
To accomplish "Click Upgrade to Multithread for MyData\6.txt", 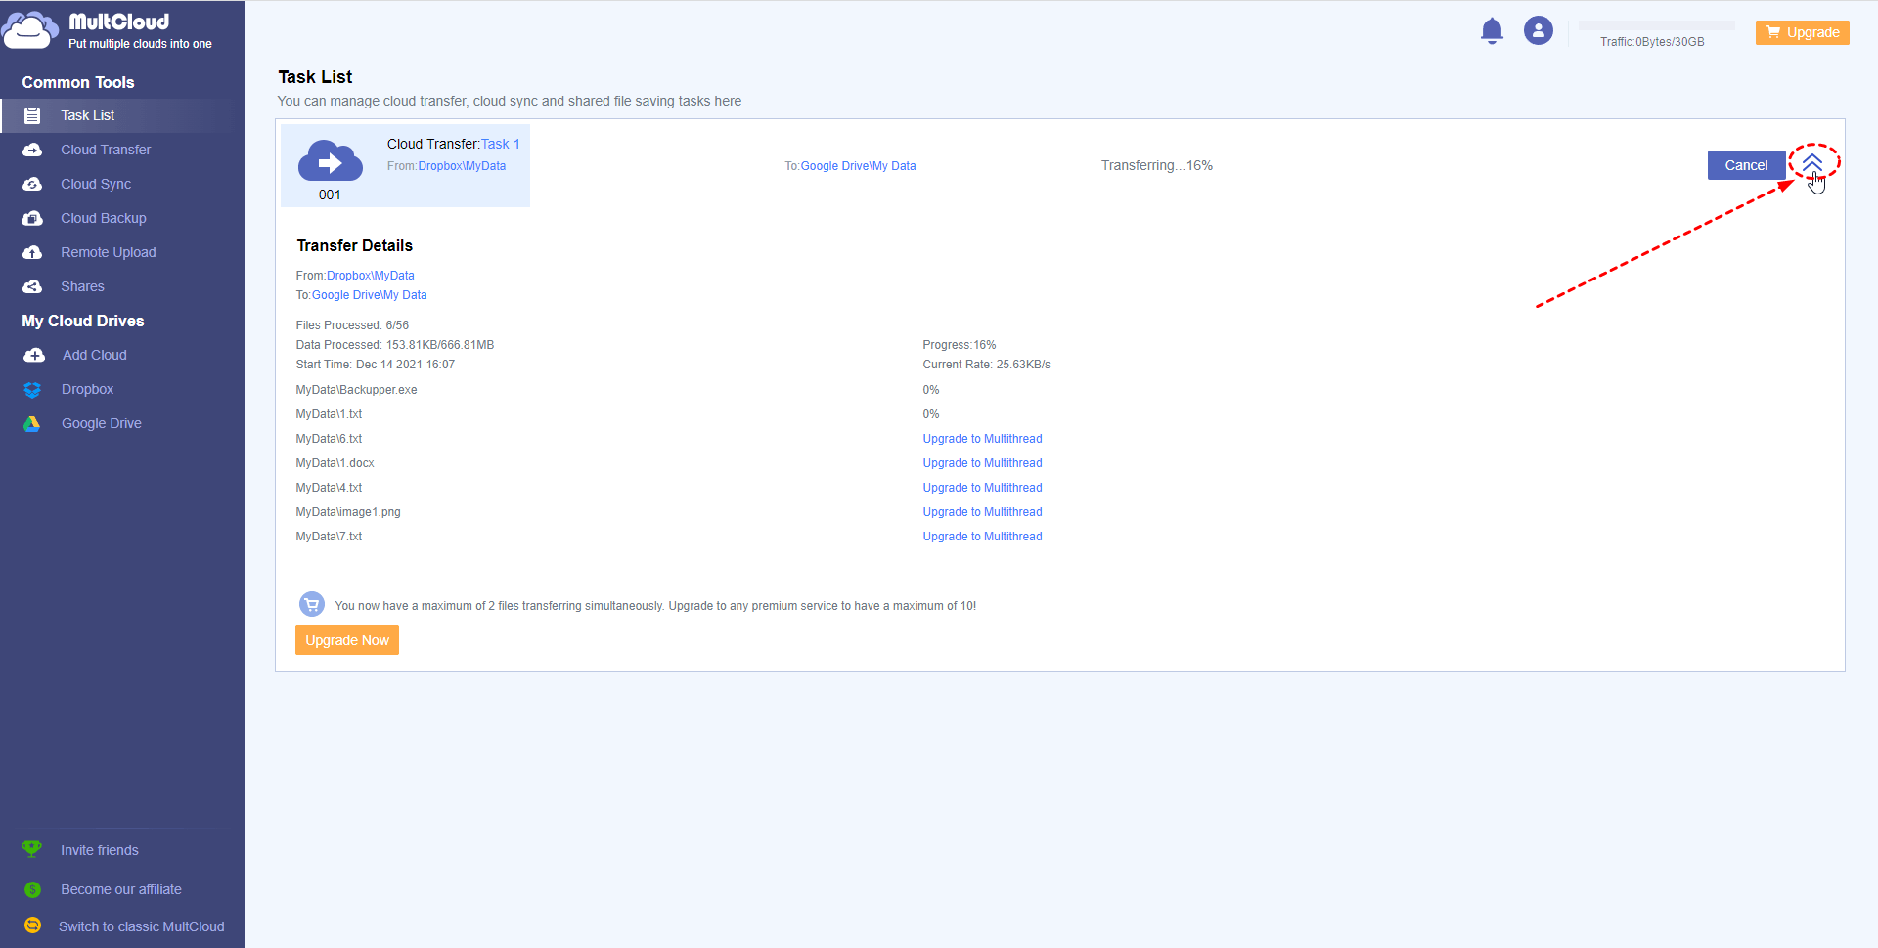I will point(982,439).
